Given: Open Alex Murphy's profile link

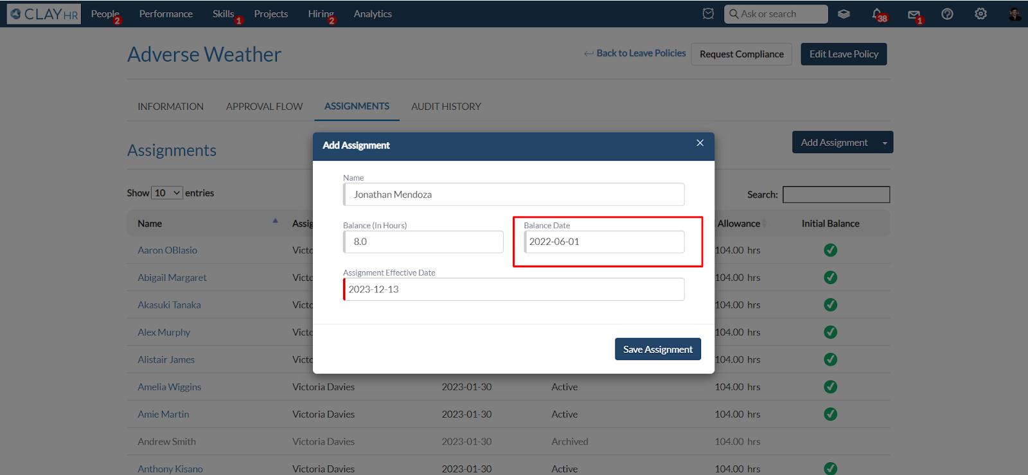Looking at the screenshot, I should 164,332.
